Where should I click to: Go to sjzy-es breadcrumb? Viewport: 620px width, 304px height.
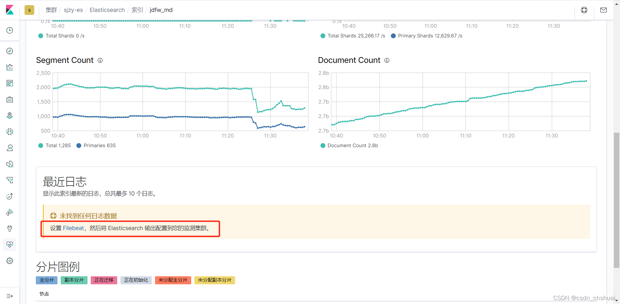pyautogui.click(x=73, y=10)
